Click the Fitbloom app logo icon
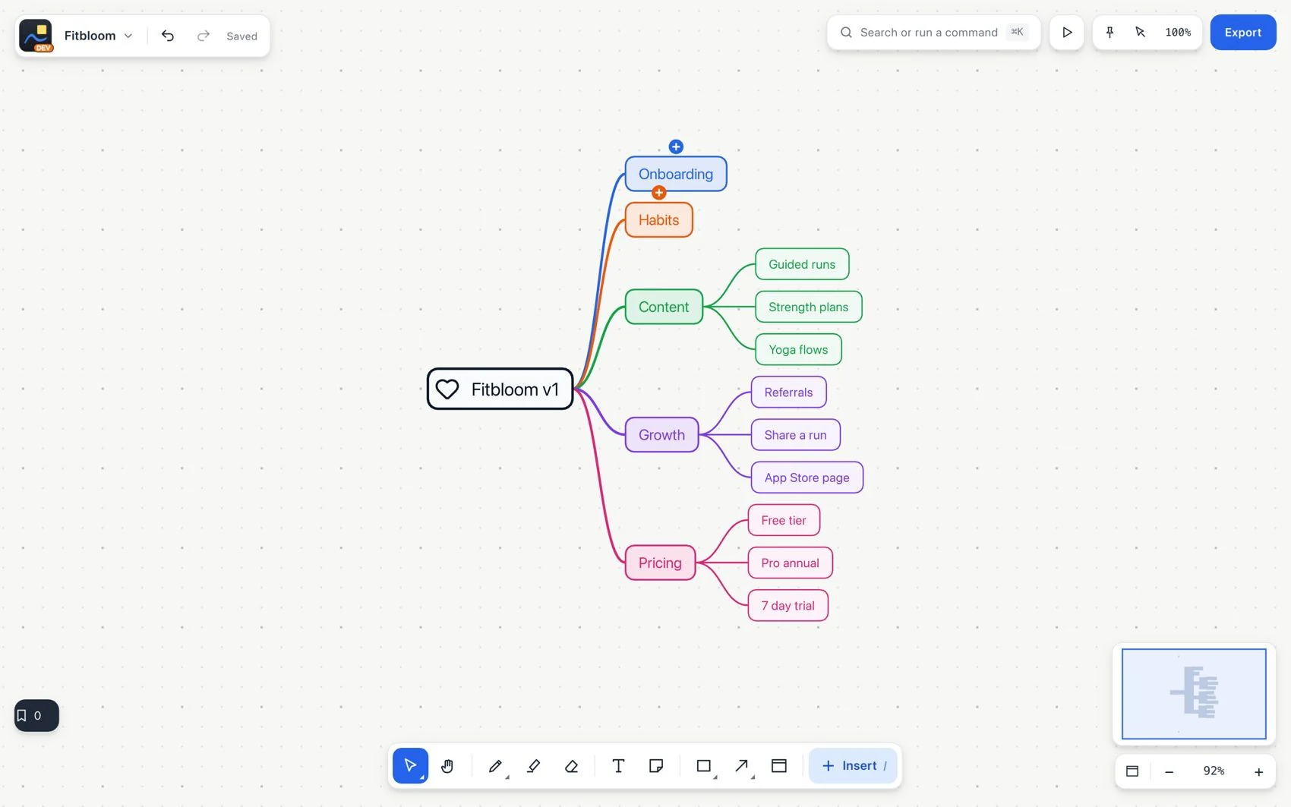Viewport: 1291px width, 807px height. coord(36,36)
